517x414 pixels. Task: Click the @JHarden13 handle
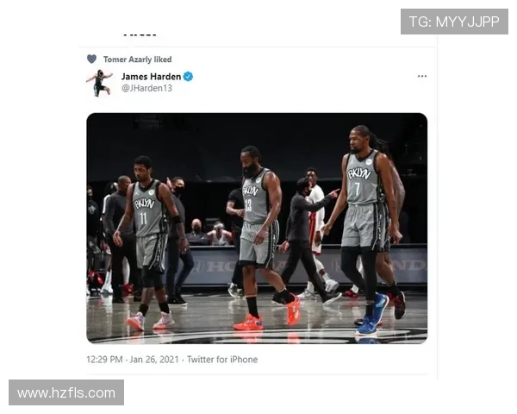(146, 88)
